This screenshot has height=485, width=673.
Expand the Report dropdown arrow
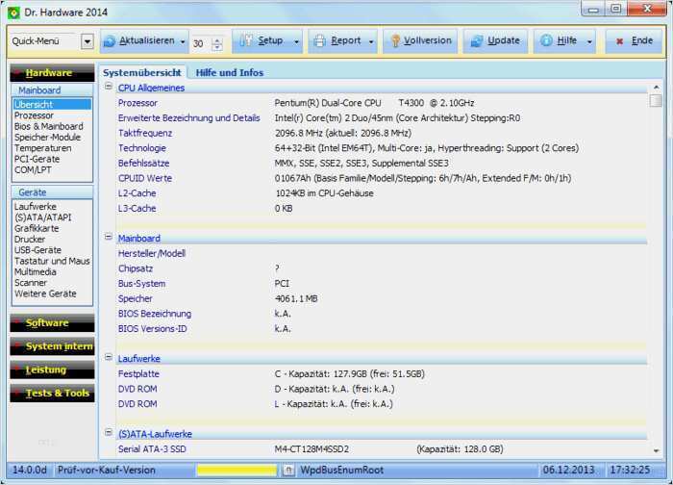pyautogui.click(x=370, y=41)
